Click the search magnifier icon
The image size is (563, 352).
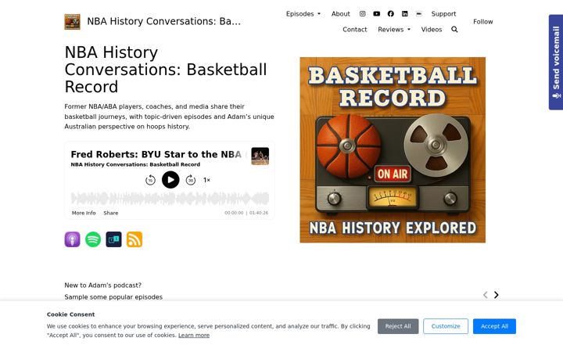pos(454,30)
